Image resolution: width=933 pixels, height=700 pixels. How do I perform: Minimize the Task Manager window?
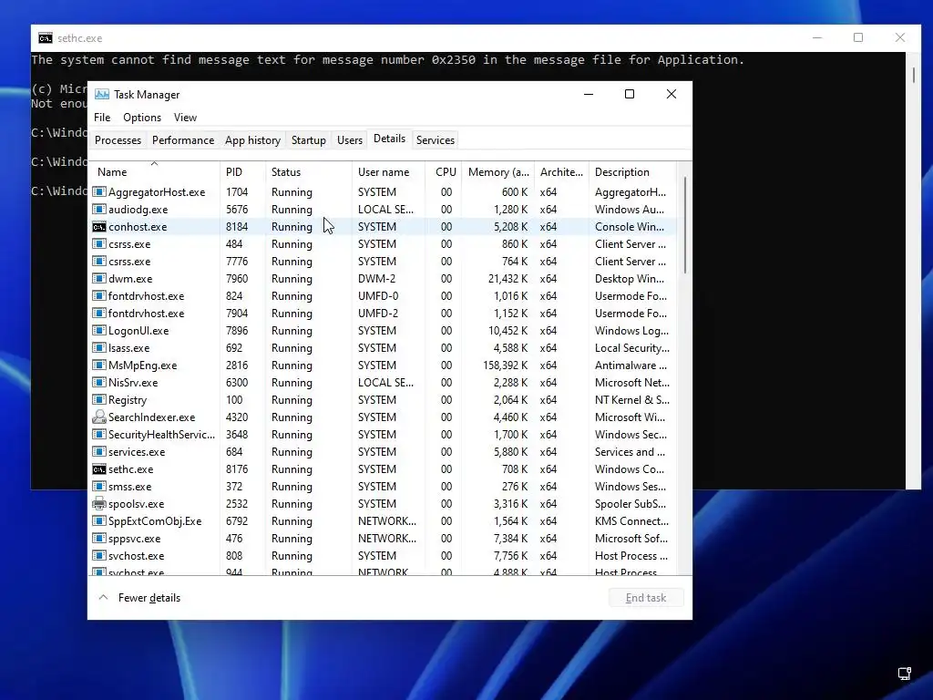tap(589, 94)
